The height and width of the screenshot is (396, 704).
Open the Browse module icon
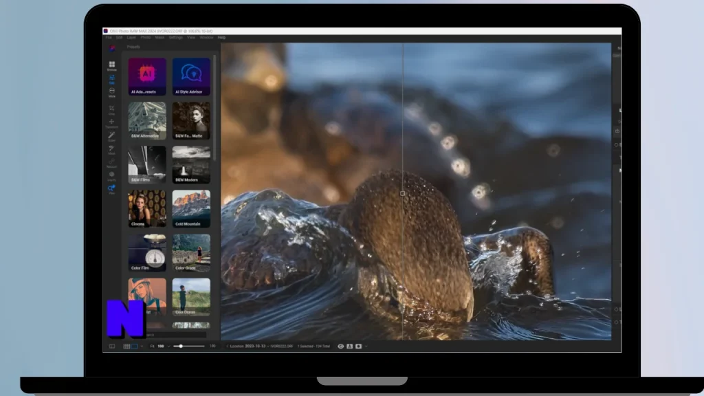coord(112,66)
